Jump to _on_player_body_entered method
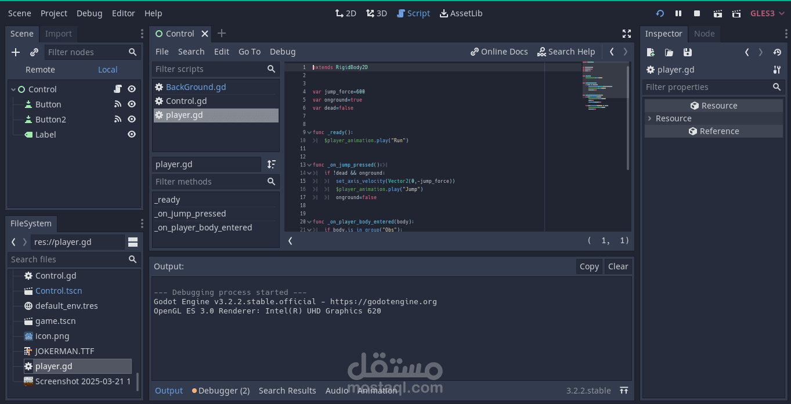The height and width of the screenshot is (404, 791). pyautogui.click(x=216, y=228)
